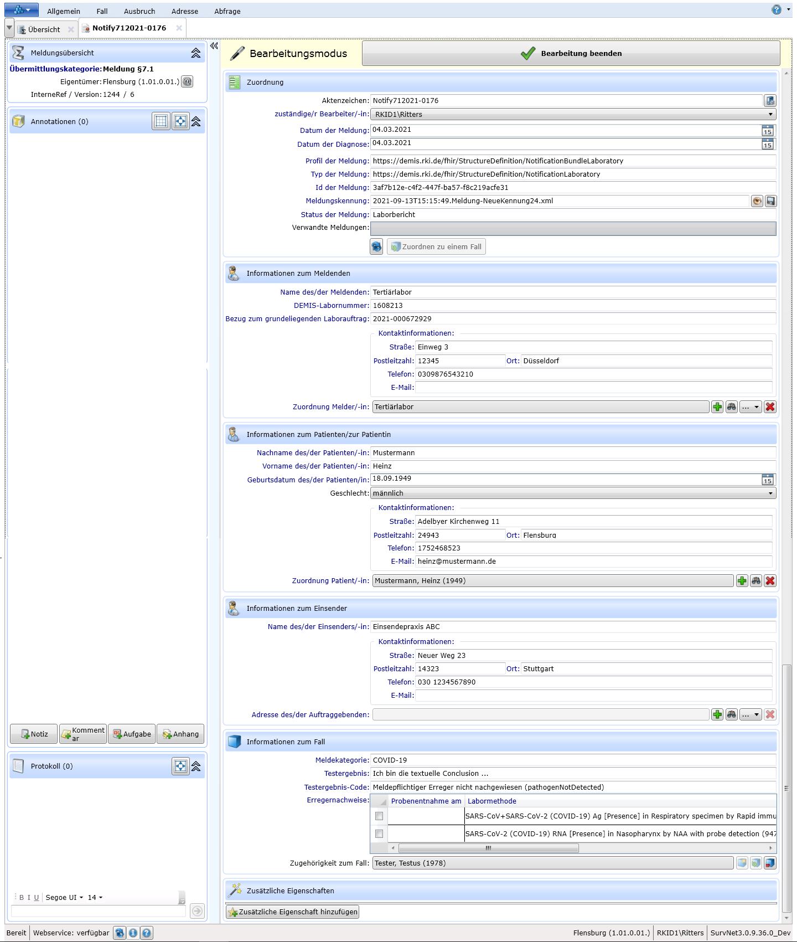Click the grid view icon in Annotationen panel
The image size is (797, 942).
161,122
